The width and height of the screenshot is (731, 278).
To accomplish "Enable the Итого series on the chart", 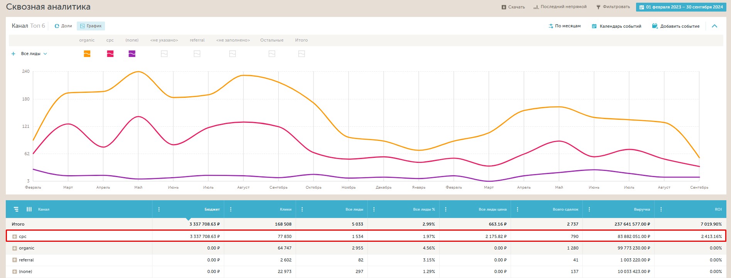I will pyautogui.click(x=301, y=54).
